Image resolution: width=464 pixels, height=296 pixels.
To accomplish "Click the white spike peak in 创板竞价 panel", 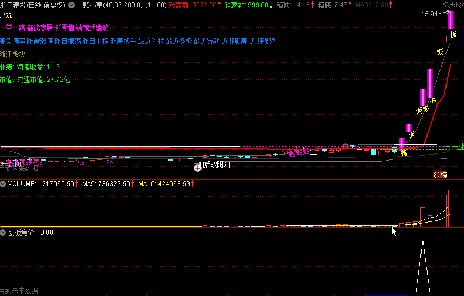I will tap(423, 239).
